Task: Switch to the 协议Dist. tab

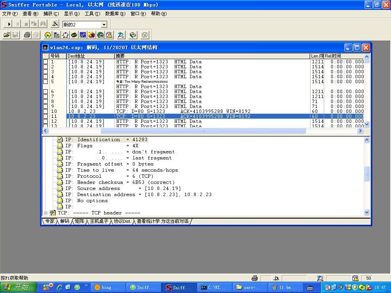Action: tap(122, 221)
